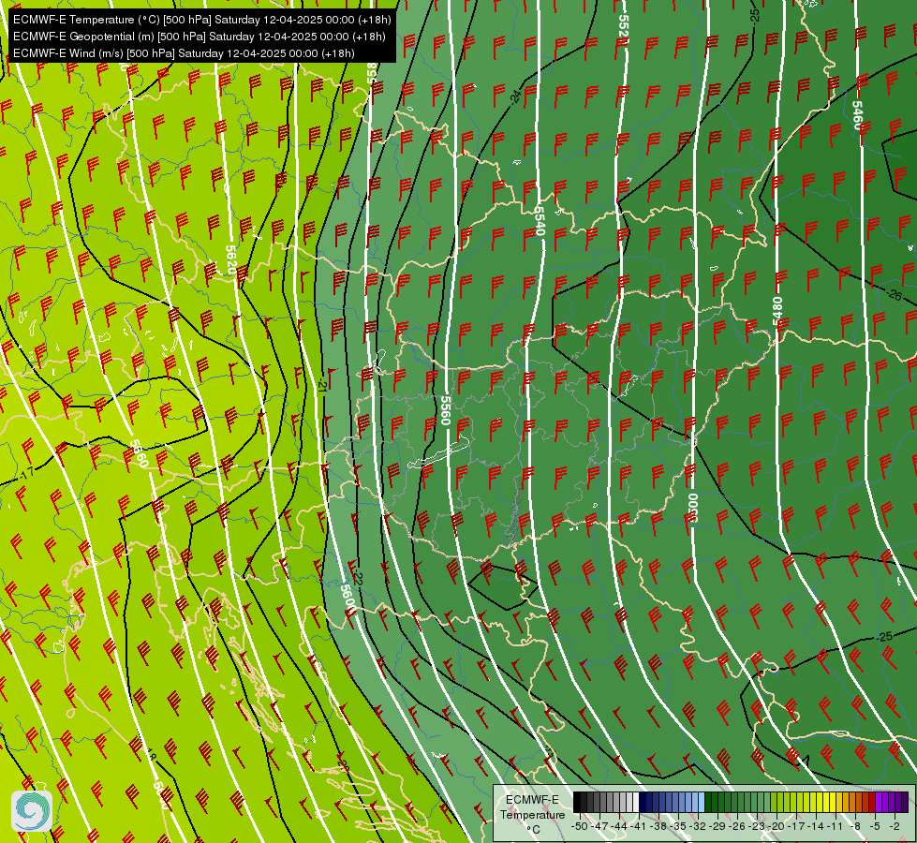917x843 pixels.
Task: Click the swirl logo icon in the corner
Action: pos(32,811)
